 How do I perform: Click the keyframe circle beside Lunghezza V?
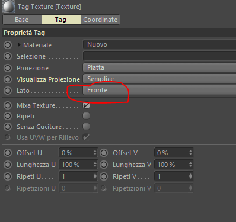[x=104, y=165]
